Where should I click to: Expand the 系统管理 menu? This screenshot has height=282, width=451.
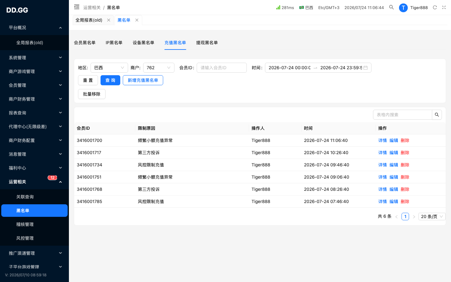point(34,58)
